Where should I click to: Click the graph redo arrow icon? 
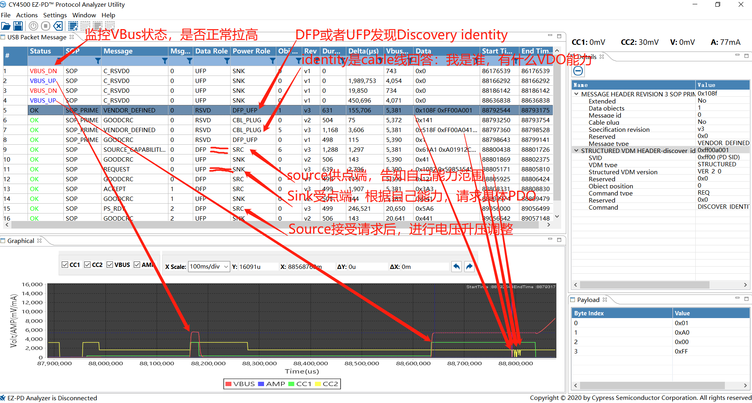click(469, 267)
